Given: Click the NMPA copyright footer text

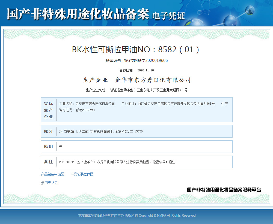Looking at the screenshot, I should 137,216.
